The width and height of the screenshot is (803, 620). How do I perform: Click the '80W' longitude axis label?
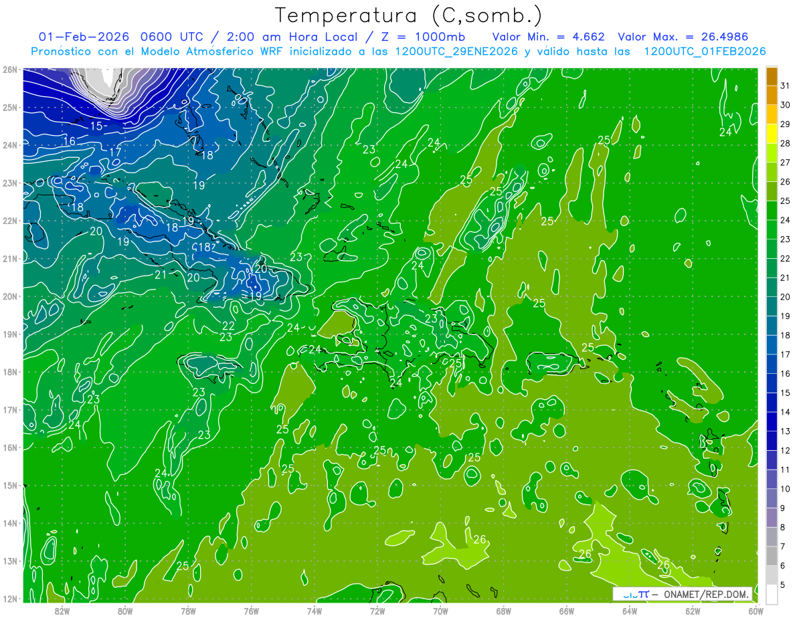pos(125,610)
